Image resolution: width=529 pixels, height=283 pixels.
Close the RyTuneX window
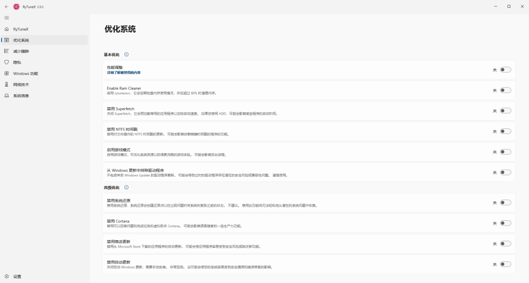(x=522, y=6)
